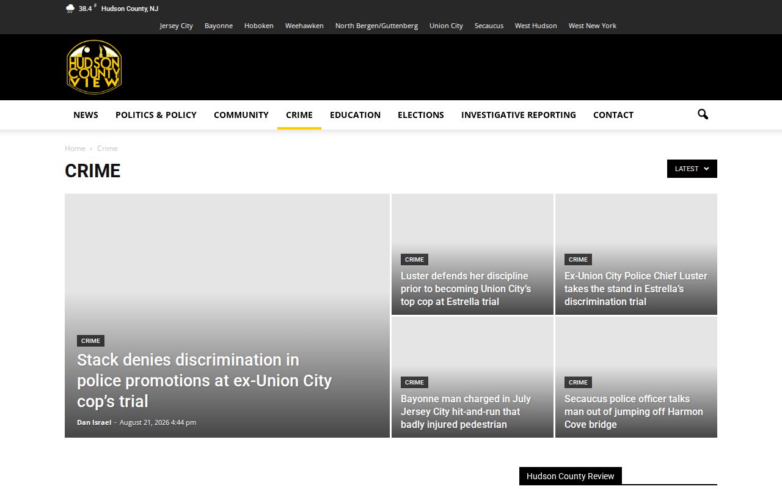
Task: Click the Crime breadcrumb text
Action: tap(108, 149)
